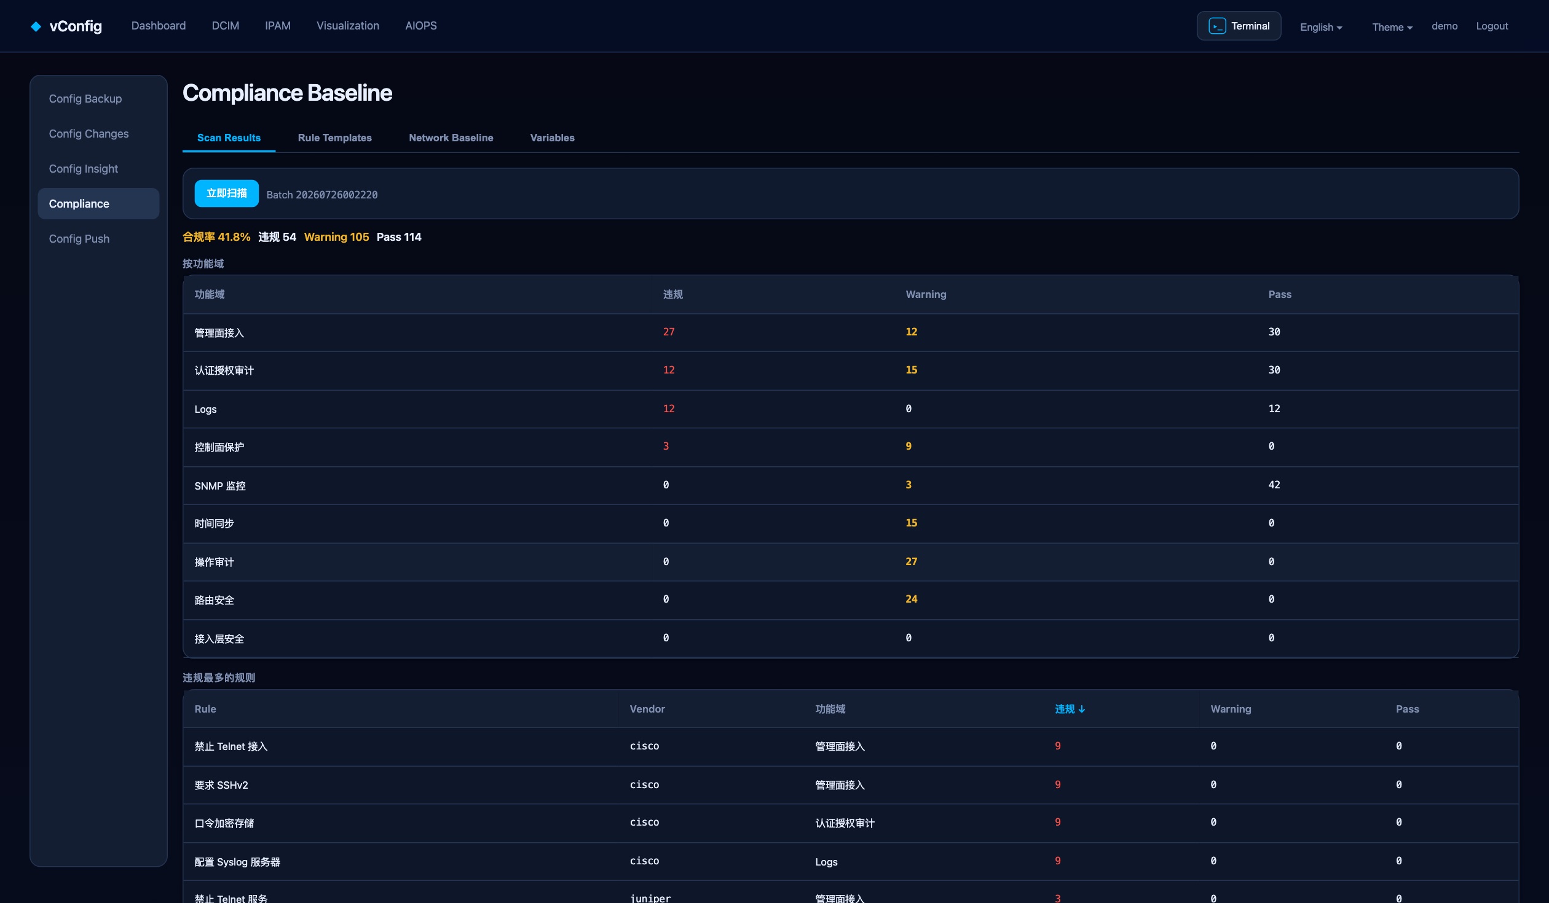1549x903 pixels.
Task: Click the 操作审计 domain row name
Action: point(214,562)
